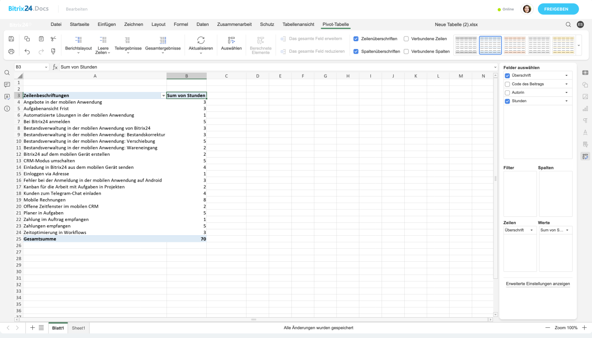Click Erweiterte Einstellungen anzeigen link

(537, 284)
